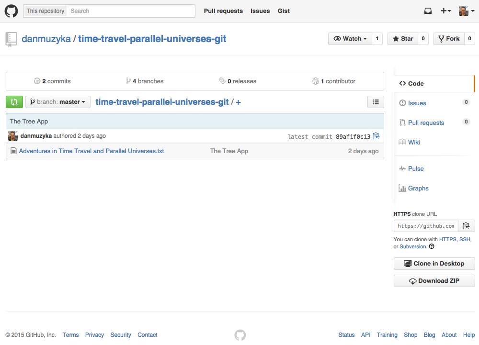
Task: Open Contact link in footer
Action: pyautogui.click(x=147, y=335)
